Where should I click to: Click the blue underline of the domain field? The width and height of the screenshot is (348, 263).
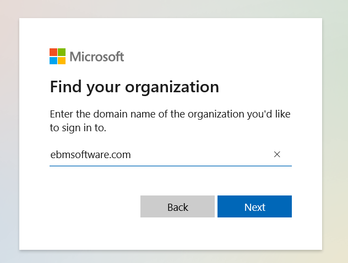pyautogui.click(x=171, y=166)
